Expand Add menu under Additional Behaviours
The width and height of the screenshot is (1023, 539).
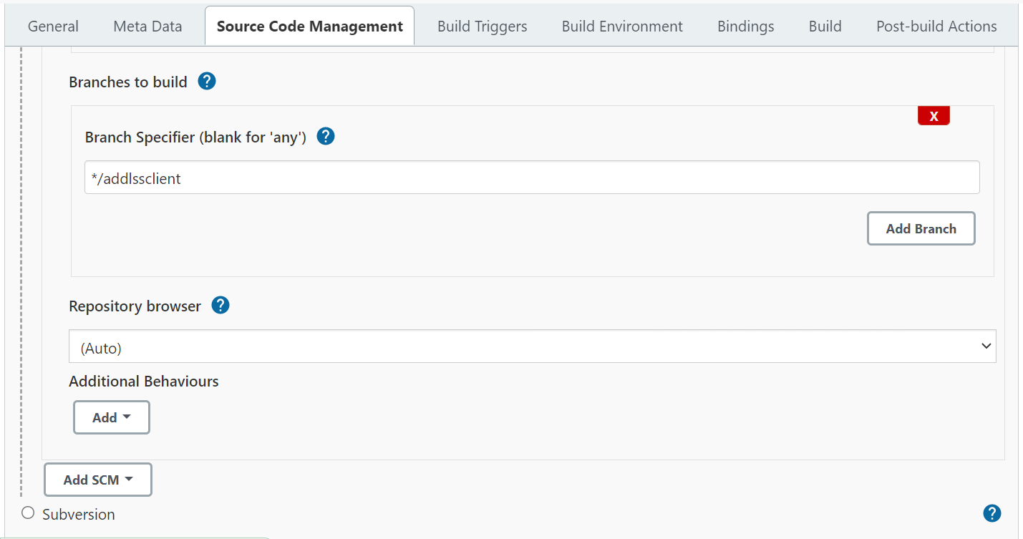coord(112,417)
